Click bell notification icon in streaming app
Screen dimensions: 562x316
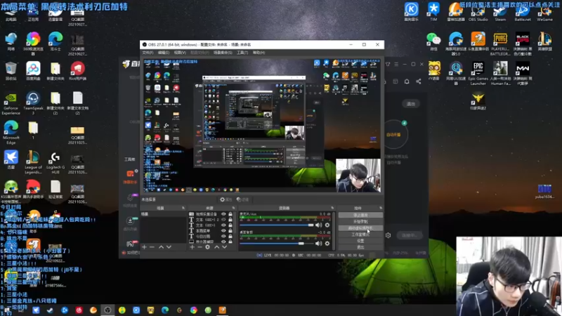(x=407, y=81)
